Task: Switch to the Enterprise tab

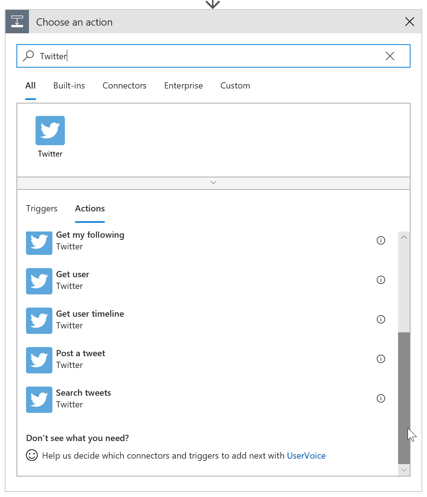Action: [x=183, y=86]
